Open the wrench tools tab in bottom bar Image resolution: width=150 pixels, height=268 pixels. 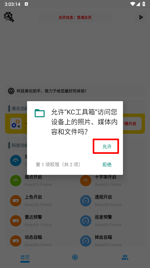pyautogui.click(x=75, y=257)
